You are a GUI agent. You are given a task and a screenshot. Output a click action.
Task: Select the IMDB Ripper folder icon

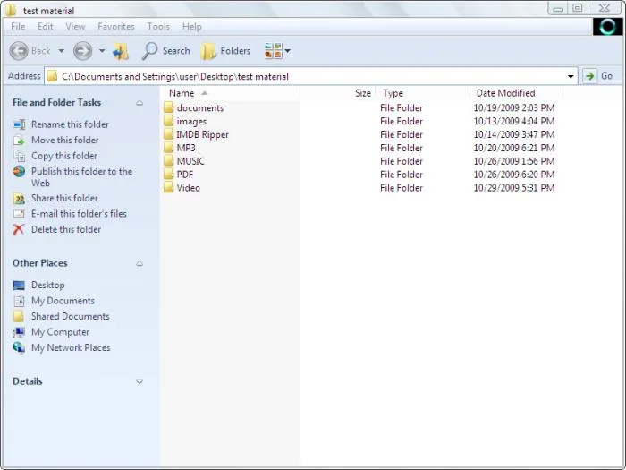(x=168, y=134)
